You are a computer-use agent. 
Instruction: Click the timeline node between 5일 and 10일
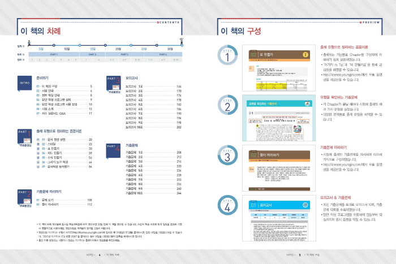click(54, 45)
